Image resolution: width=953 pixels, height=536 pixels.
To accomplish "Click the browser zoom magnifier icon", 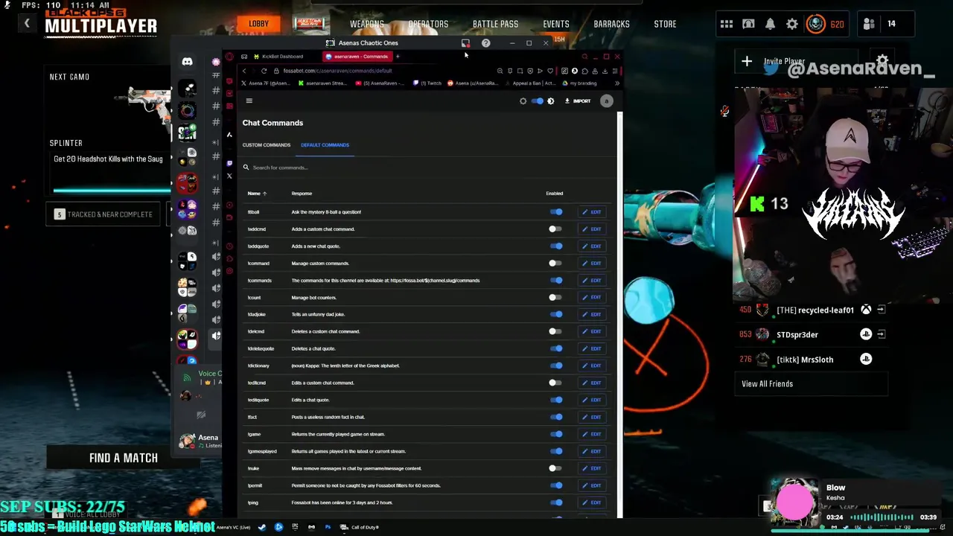I will click(x=500, y=71).
